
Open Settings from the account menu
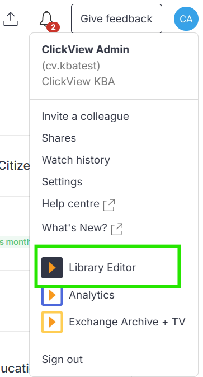62,181
